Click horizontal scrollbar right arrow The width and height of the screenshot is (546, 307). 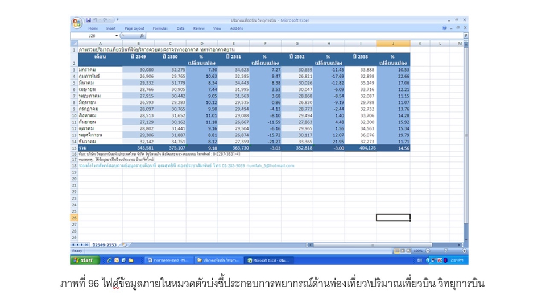pos(459,245)
